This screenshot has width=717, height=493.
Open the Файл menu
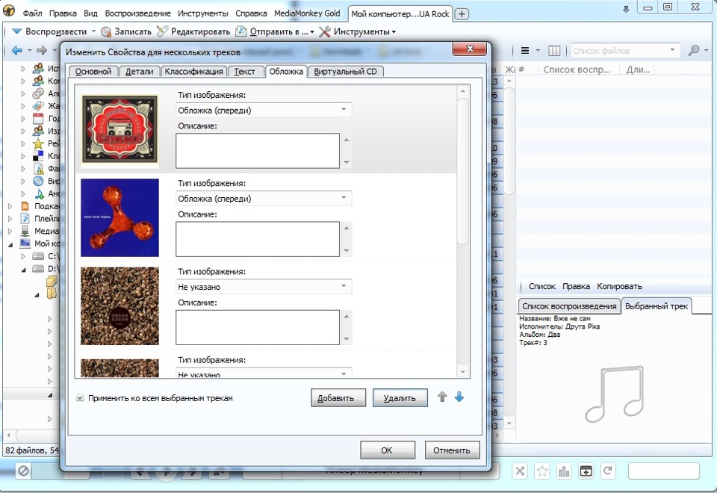click(x=32, y=13)
